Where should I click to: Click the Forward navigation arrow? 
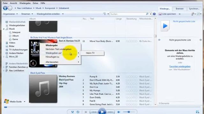[10, 8]
